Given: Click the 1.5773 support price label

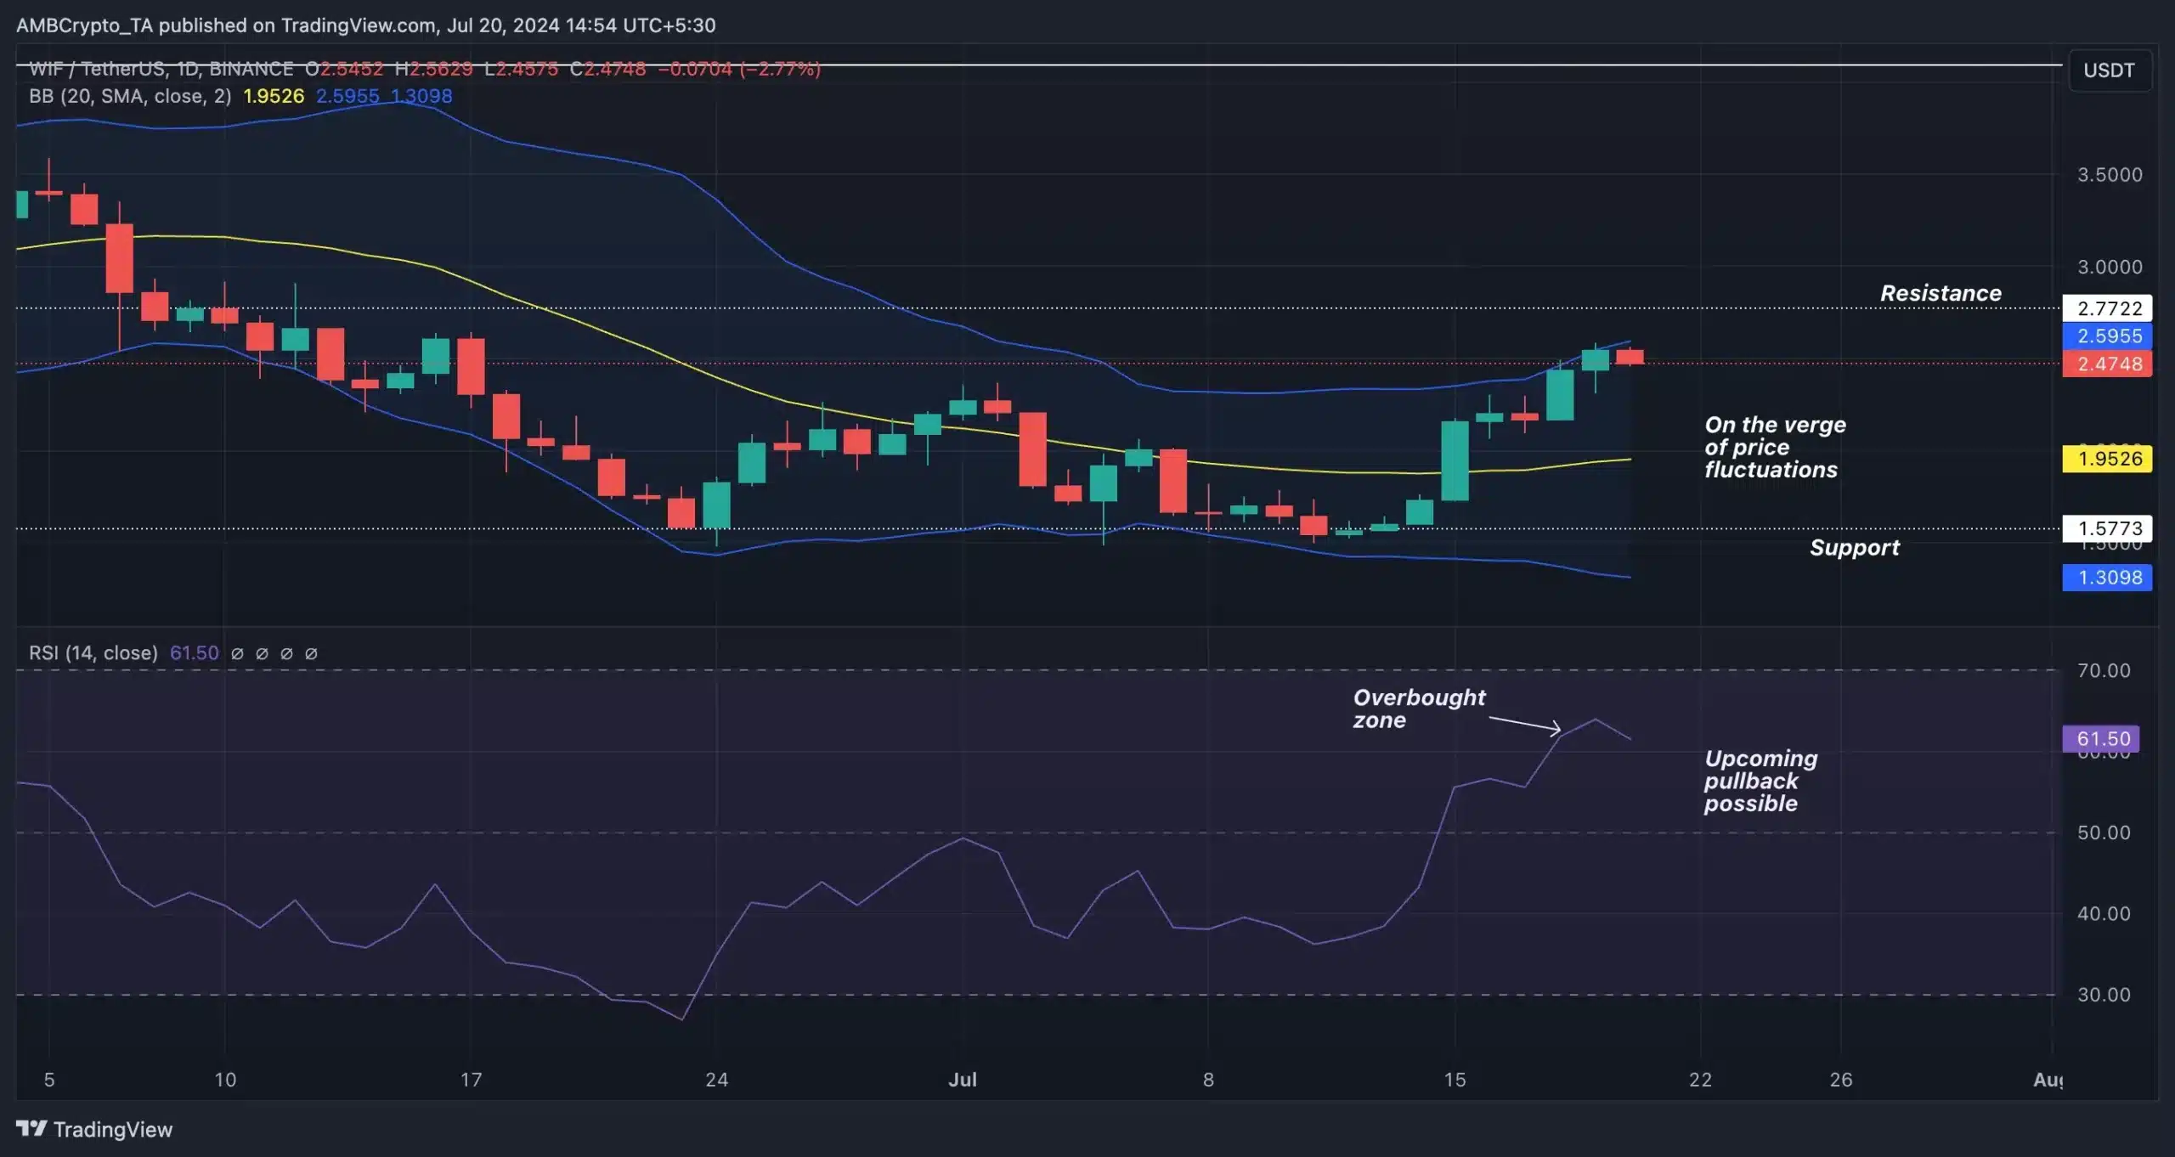Looking at the screenshot, I should [x=2107, y=528].
